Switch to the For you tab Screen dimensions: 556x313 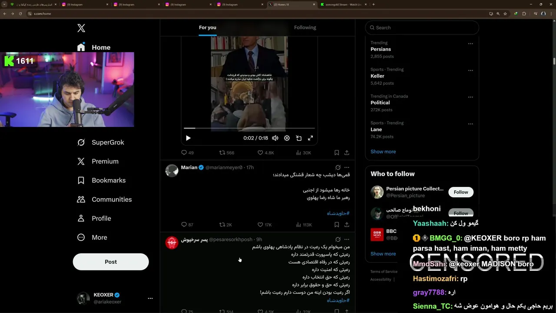pyautogui.click(x=208, y=27)
